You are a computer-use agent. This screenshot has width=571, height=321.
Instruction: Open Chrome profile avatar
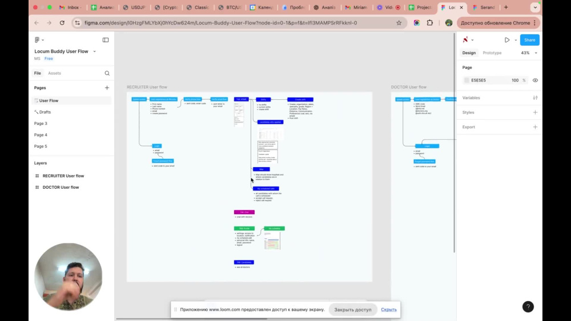point(449,23)
